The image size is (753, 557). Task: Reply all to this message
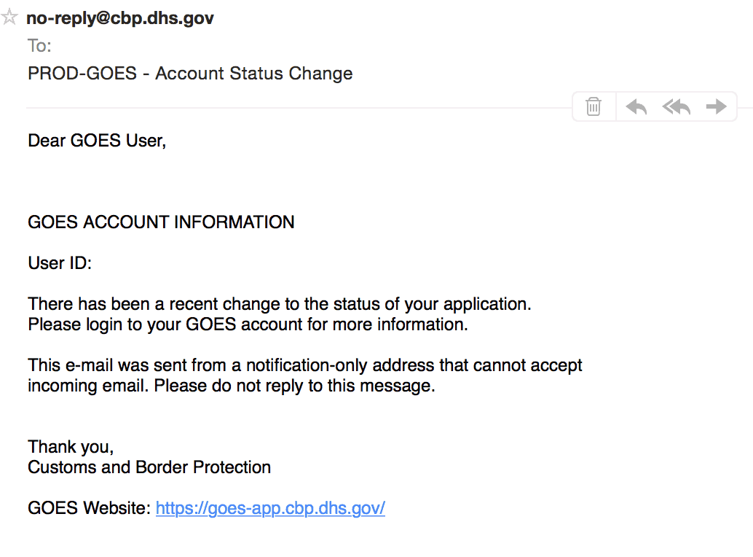point(677,106)
